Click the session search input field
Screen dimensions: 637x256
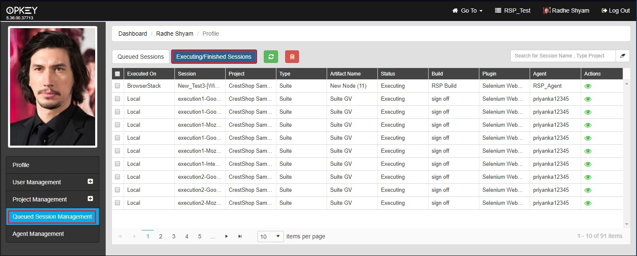[562, 56]
